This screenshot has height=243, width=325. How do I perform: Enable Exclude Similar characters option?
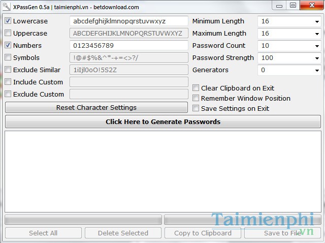click(x=8, y=70)
